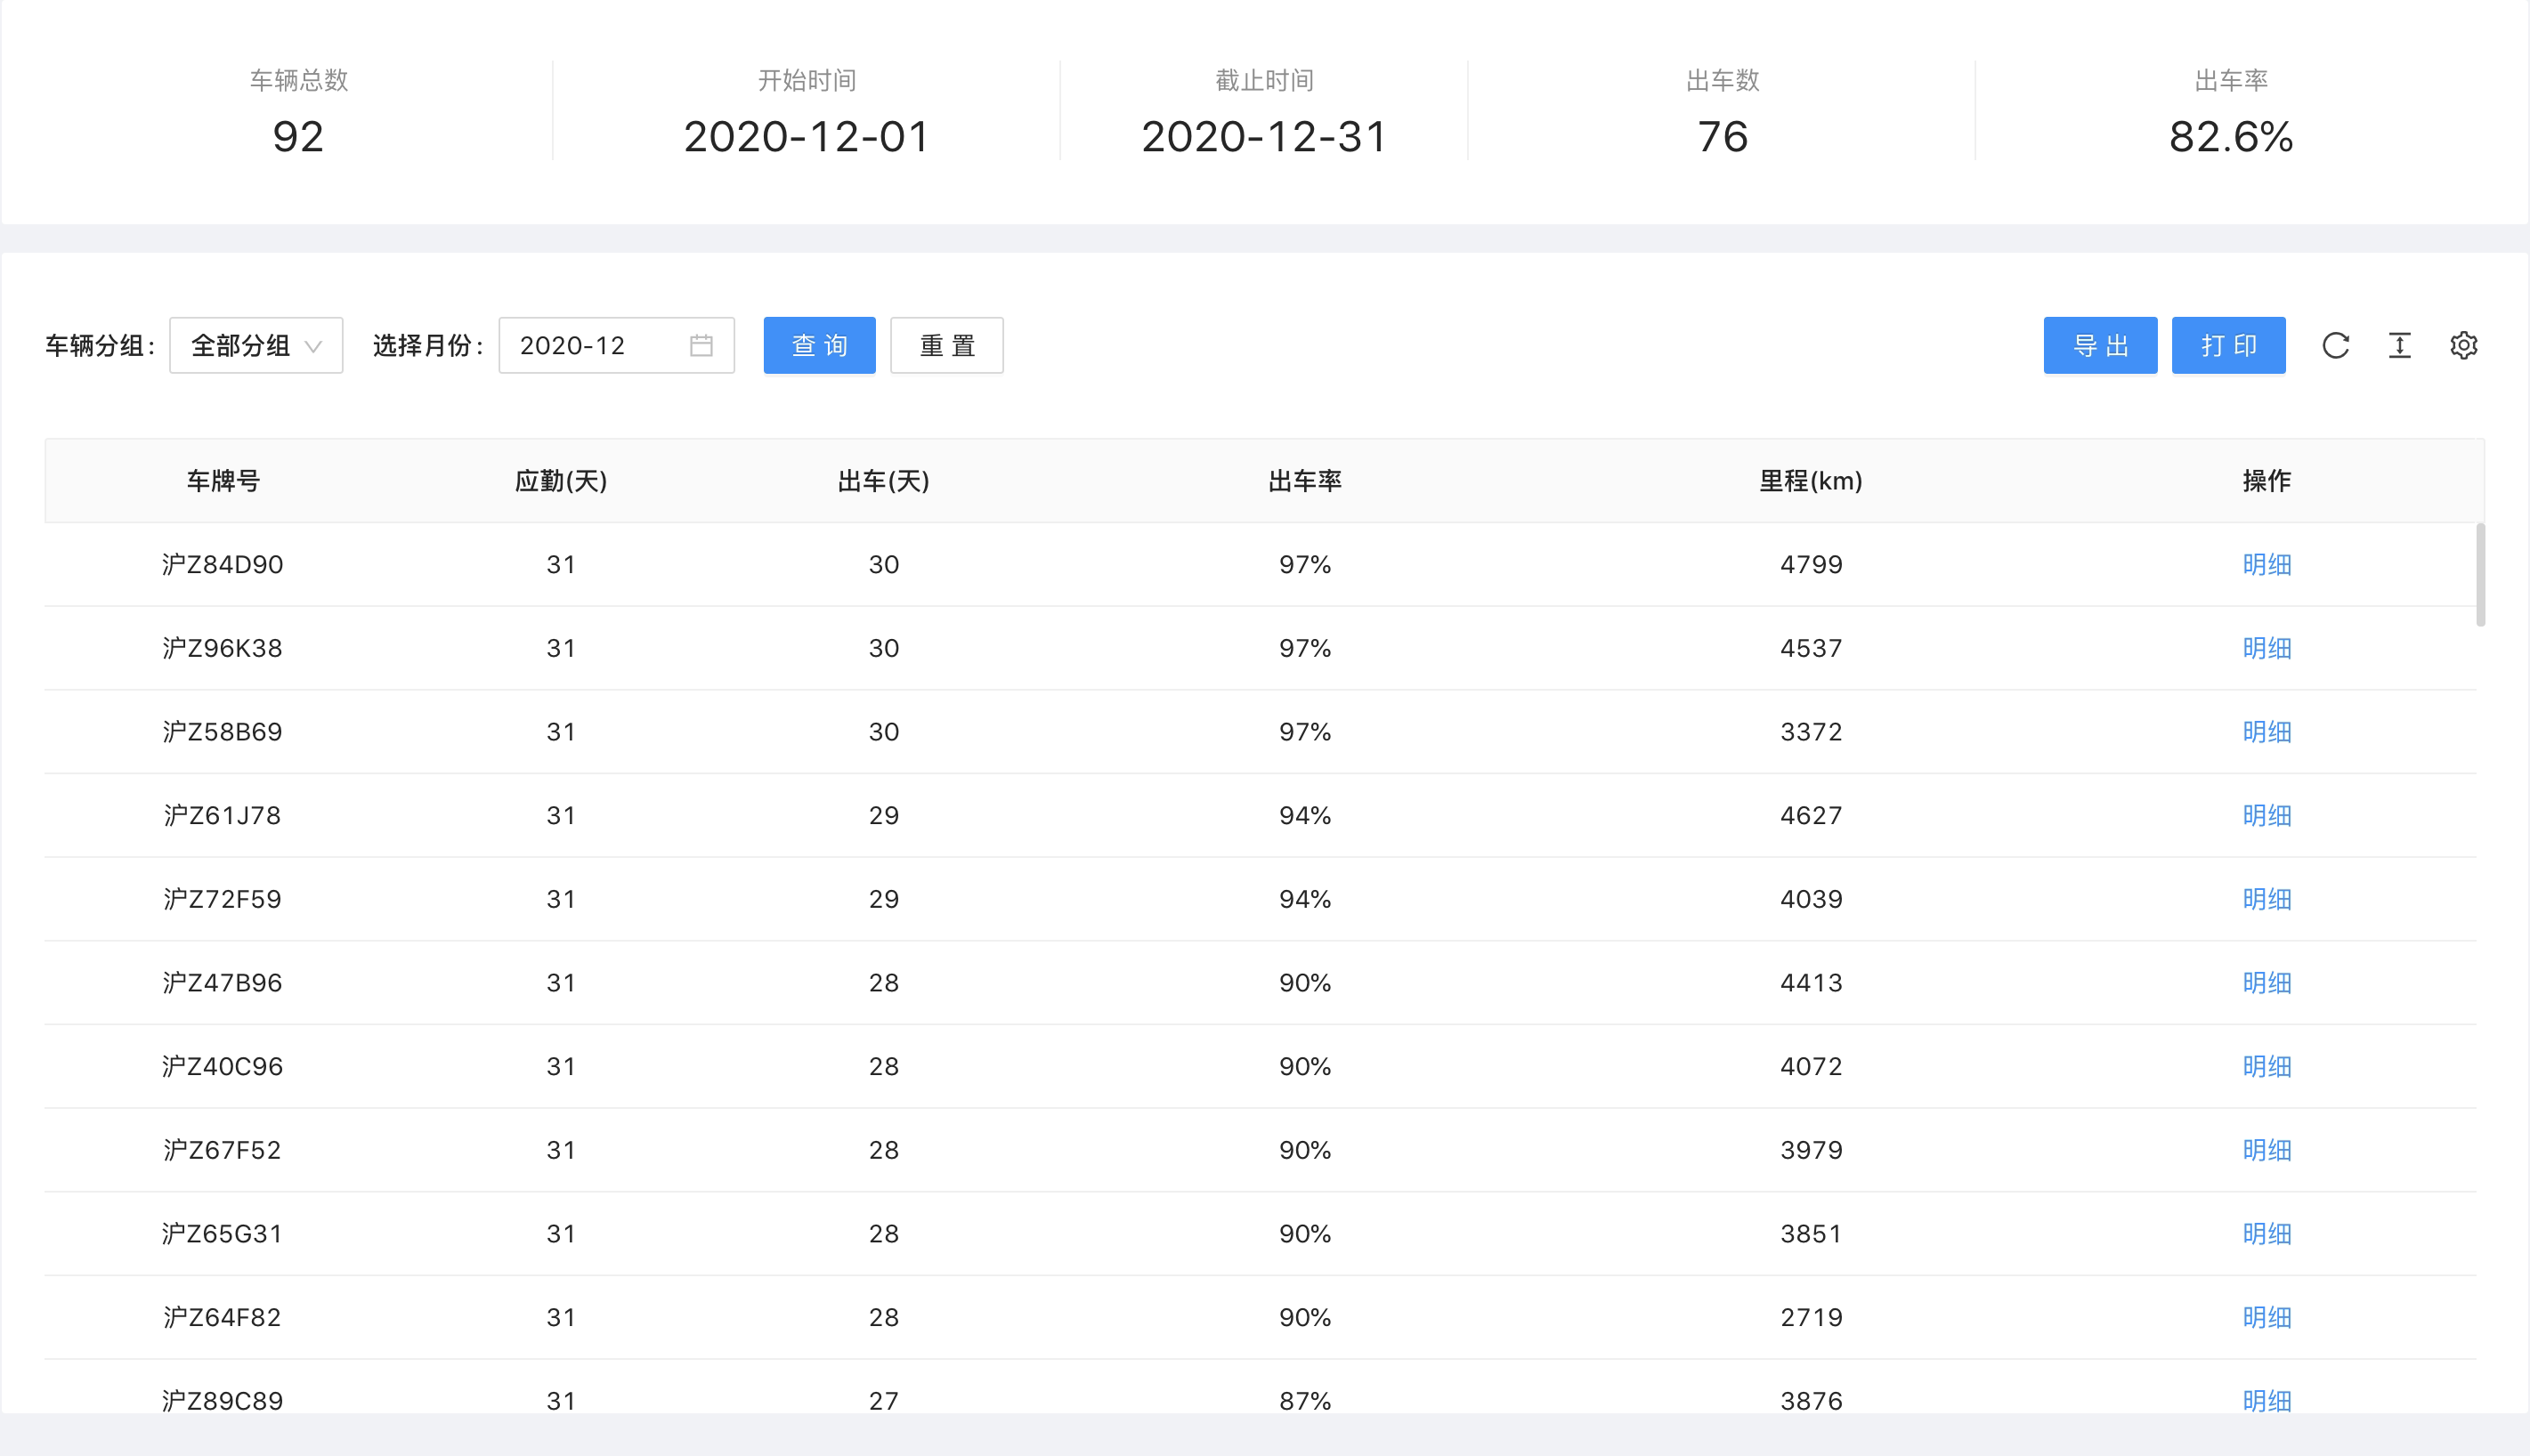The height and width of the screenshot is (1456, 2530).
Task: Open 明细 details for 沪Z96K38
Action: (2266, 649)
